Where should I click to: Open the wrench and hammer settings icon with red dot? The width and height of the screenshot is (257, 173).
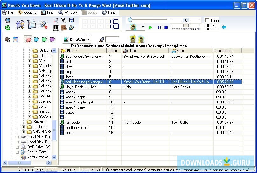(x=44, y=24)
